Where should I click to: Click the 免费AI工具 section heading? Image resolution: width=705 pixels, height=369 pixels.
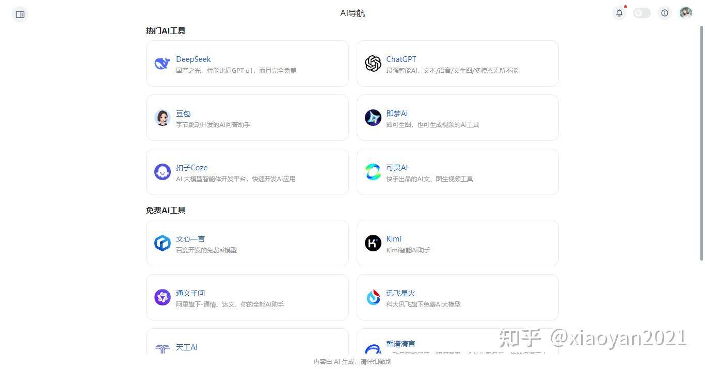[x=166, y=211]
